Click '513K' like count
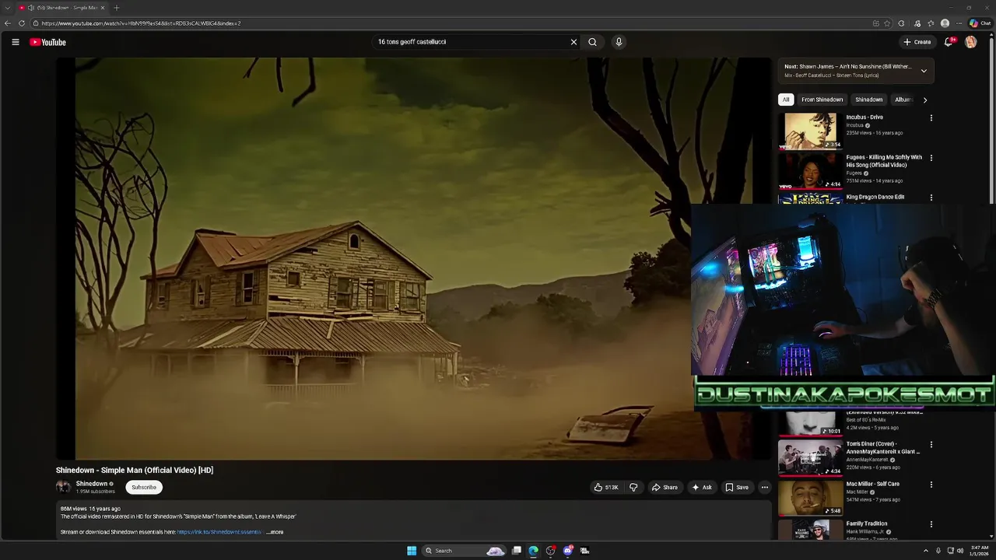 pos(612,488)
